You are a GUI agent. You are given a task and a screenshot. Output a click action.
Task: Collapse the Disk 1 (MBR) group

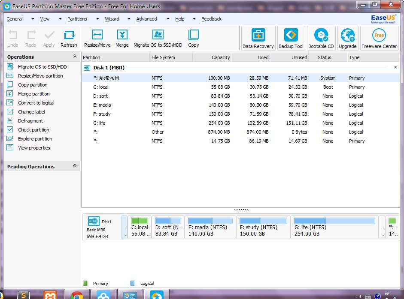(x=395, y=68)
